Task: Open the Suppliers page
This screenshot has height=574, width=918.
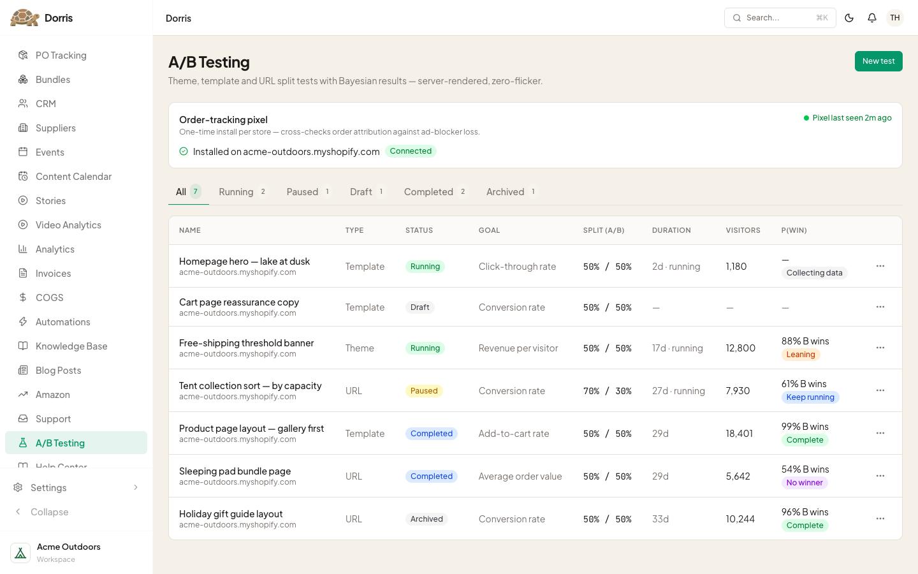Action: [x=76, y=128]
